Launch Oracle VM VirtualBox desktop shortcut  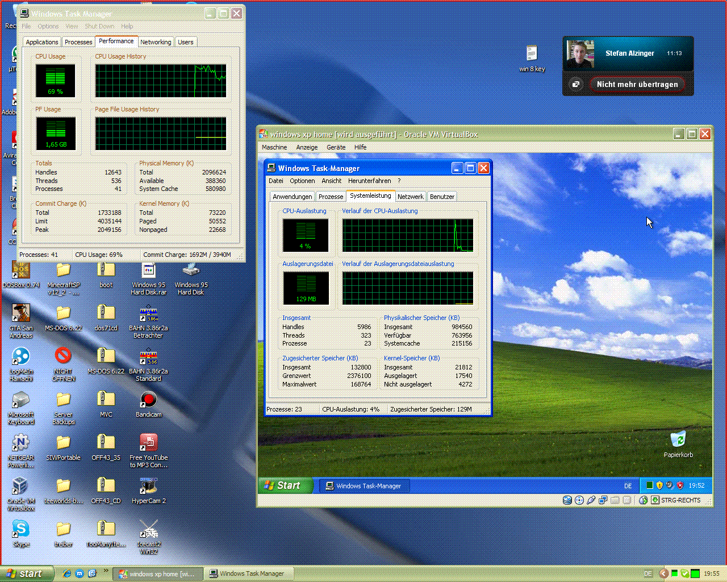21,486
